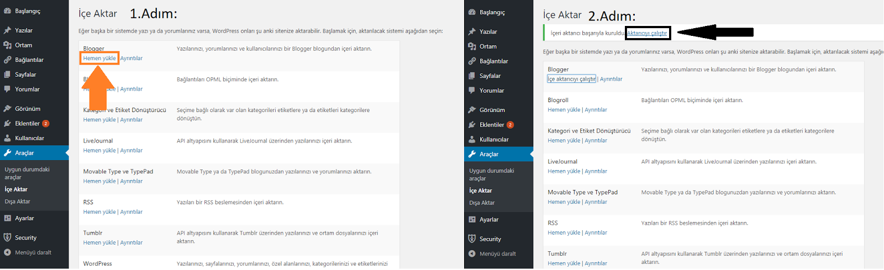Click Blogger's Hemen yükle link in 1.Adım
This screenshot has width=884, height=270.
[x=99, y=58]
